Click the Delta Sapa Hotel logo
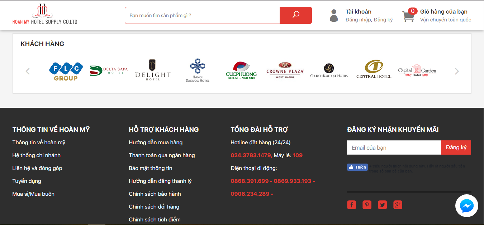This screenshot has height=225, width=484. coord(109,71)
